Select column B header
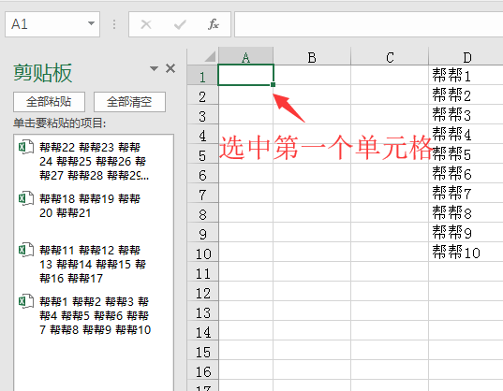Viewport: 503px width, 391px height. click(312, 57)
